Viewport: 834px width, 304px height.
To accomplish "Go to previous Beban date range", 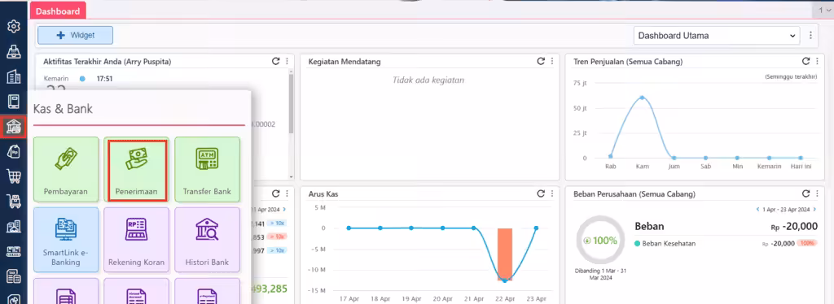I will coord(758,210).
